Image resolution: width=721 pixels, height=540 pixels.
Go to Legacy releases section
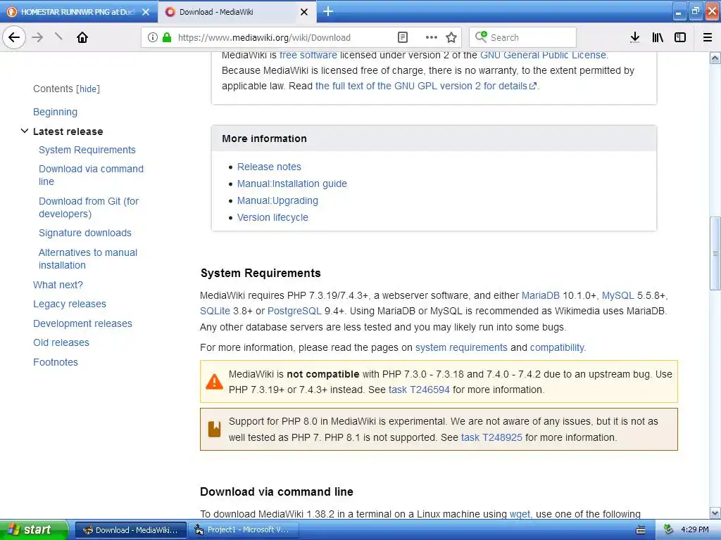(x=70, y=304)
